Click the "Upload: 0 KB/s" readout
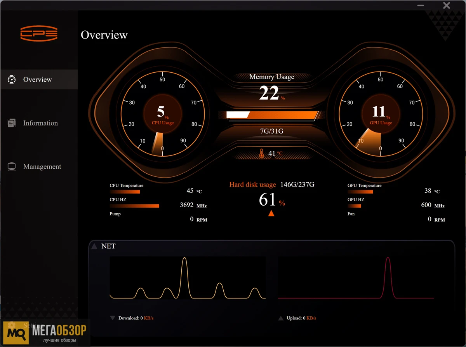Image resolution: width=466 pixels, height=347 pixels. pyautogui.click(x=301, y=318)
